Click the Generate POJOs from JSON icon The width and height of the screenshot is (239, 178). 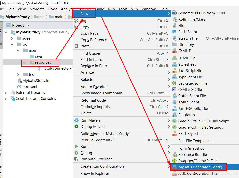tap(174, 13)
